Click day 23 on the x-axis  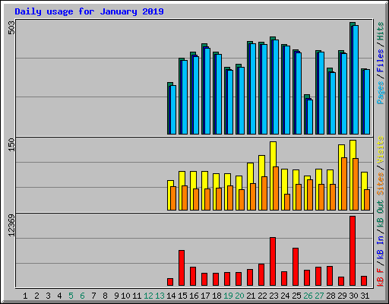[274, 296]
